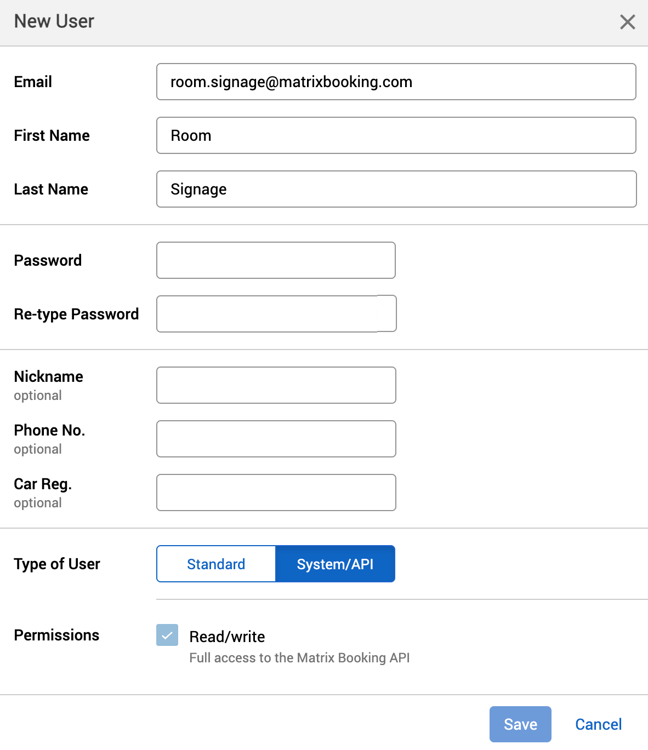Viewport: 648px width, 750px height.
Task: Select the First Name input box
Action: tap(396, 135)
